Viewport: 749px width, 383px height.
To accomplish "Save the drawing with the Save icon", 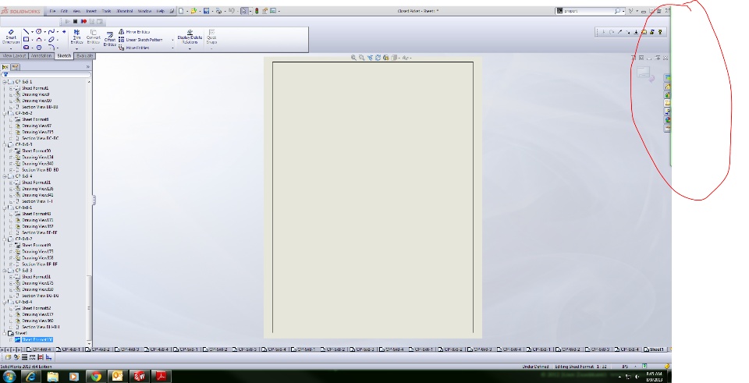I will (206, 10).
